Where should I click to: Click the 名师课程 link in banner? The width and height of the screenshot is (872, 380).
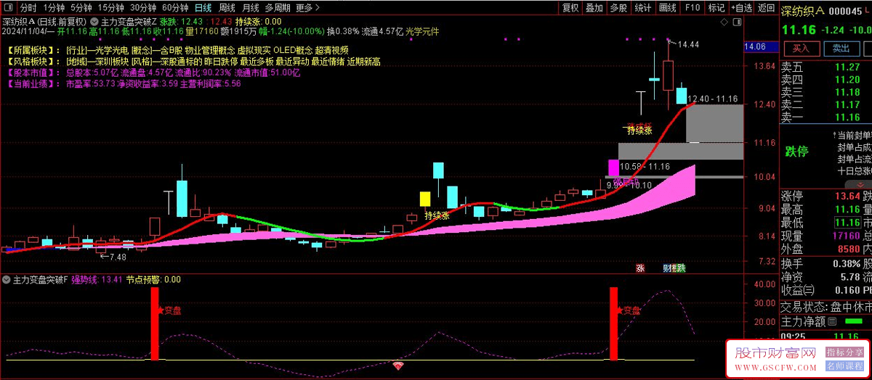[x=843, y=366]
